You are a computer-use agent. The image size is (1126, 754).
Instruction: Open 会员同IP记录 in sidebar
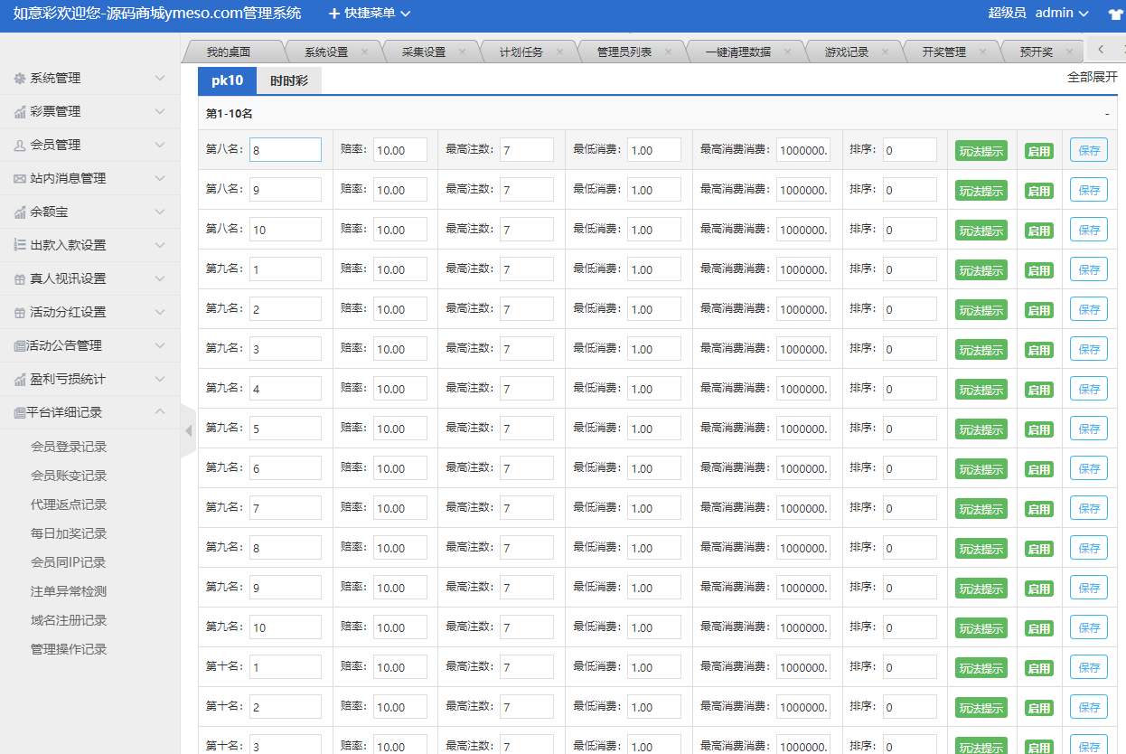(69, 562)
